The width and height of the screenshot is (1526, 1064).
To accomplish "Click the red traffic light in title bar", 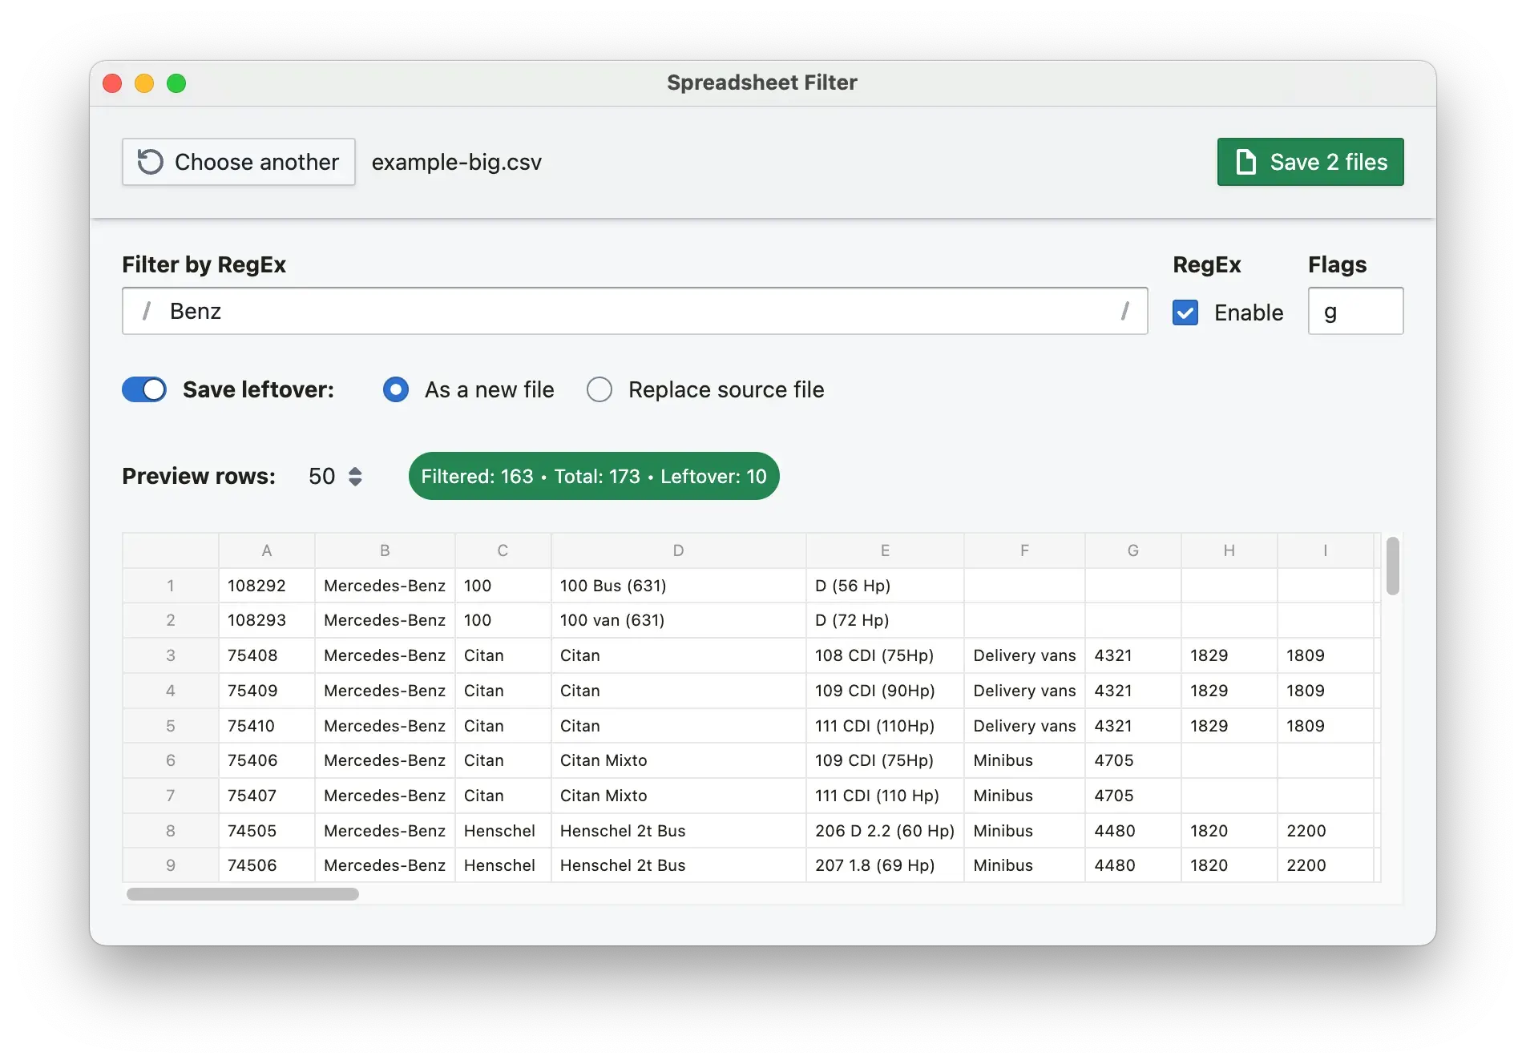I will click(112, 83).
